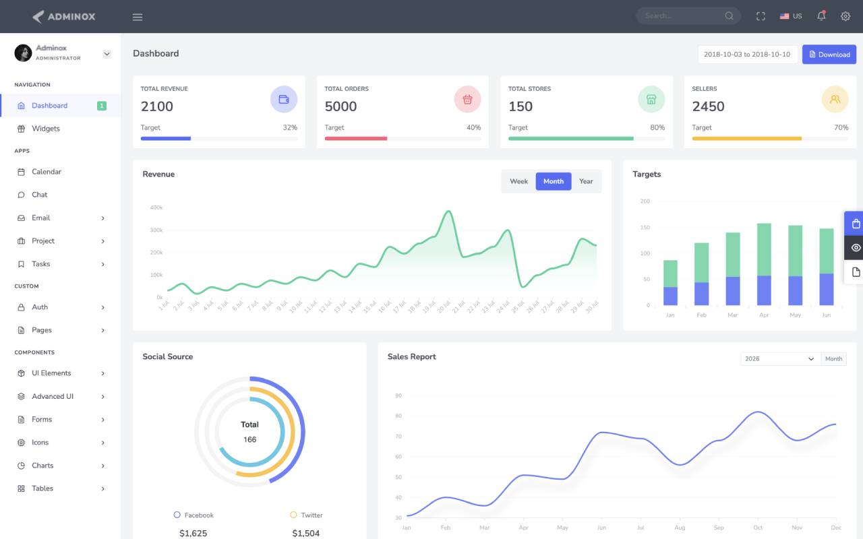
Task: Click the Total 166 donut chart center
Action: 249,432
